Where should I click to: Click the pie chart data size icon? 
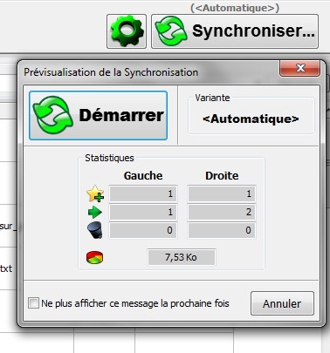[94, 257]
